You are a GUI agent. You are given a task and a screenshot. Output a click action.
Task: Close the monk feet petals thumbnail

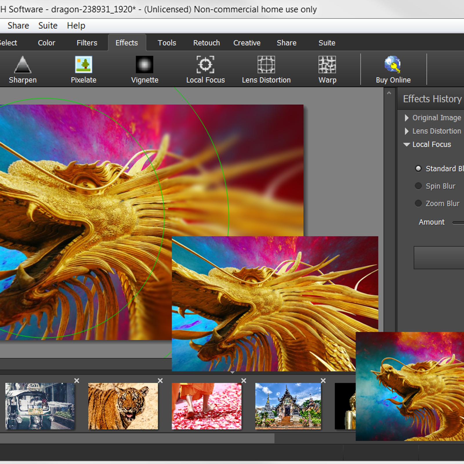pyautogui.click(x=244, y=380)
